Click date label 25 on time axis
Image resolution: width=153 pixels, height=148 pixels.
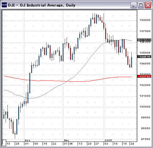click(18, 144)
